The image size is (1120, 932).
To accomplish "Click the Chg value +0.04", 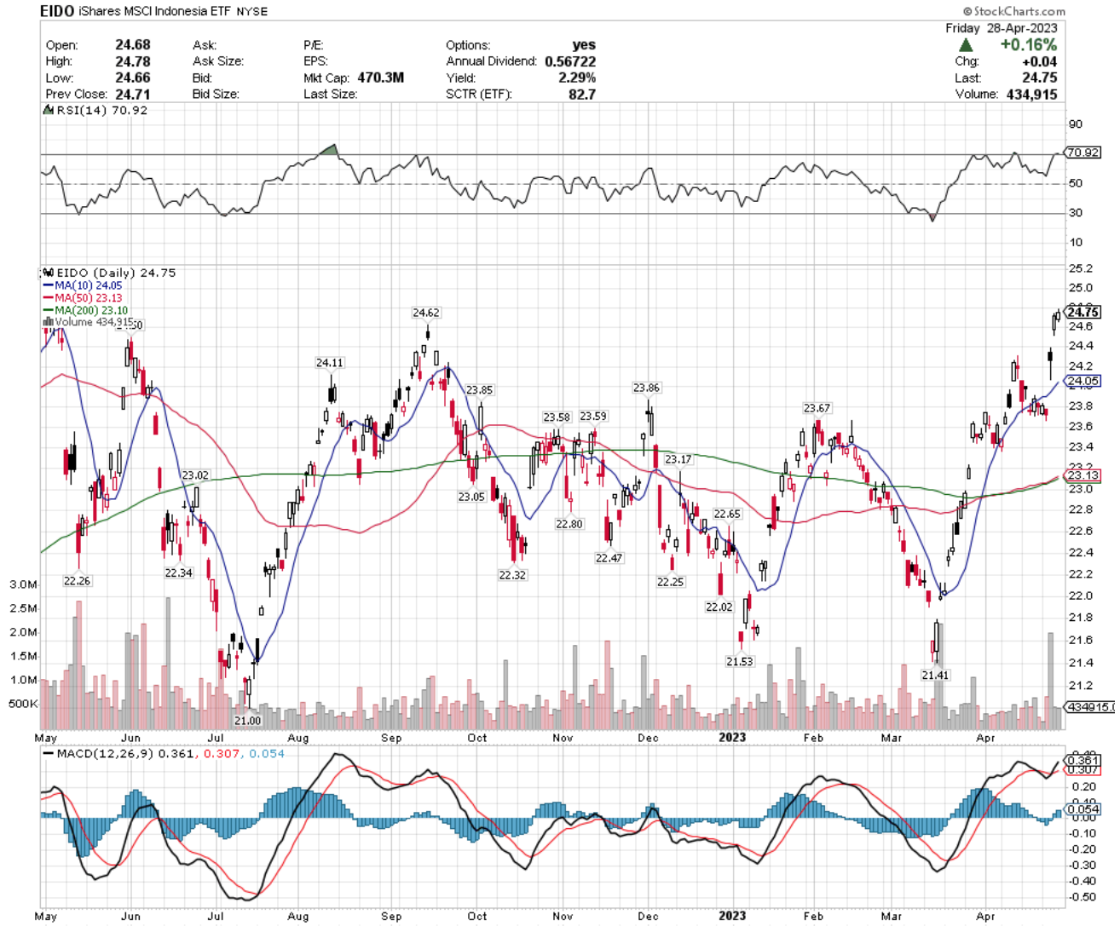I will tap(1041, 61).
